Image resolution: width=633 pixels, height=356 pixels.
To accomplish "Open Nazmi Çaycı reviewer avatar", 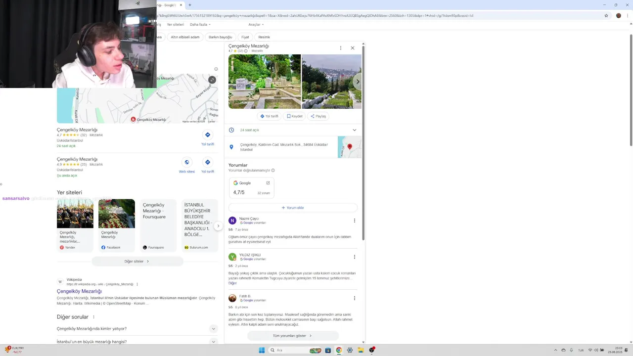I will [x=232, y=221].
